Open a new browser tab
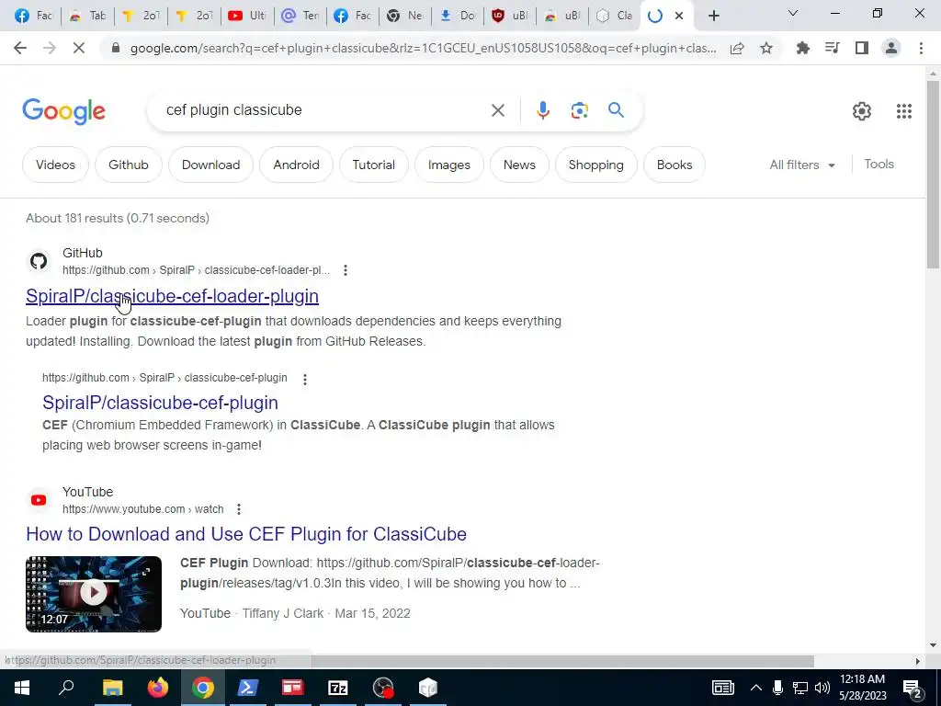This screenshot has width=941, height=706. 713,16
